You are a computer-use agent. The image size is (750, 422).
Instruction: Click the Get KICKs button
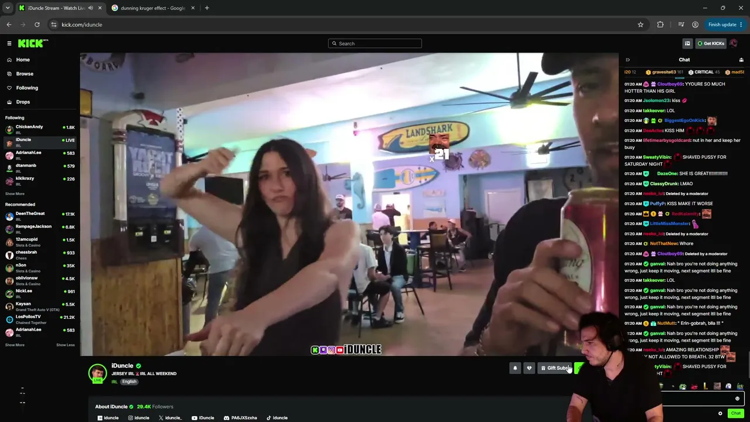[x=711, y=43]
